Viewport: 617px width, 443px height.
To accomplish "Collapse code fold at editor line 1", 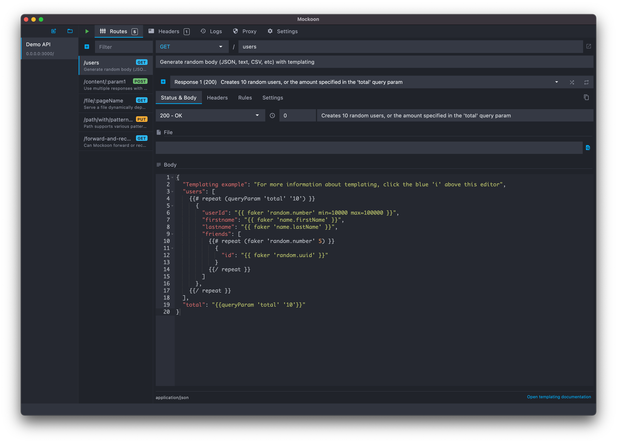I will coord(172,177).
